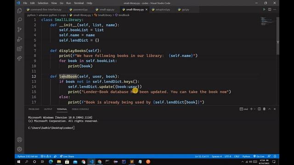Start Live Share from the status bar
Image resolution: width=294 pixels, height=165 pixels.
pyautogui.click(x=67, y=156)
